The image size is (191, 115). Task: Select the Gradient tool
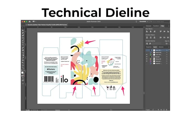[23, 55]
